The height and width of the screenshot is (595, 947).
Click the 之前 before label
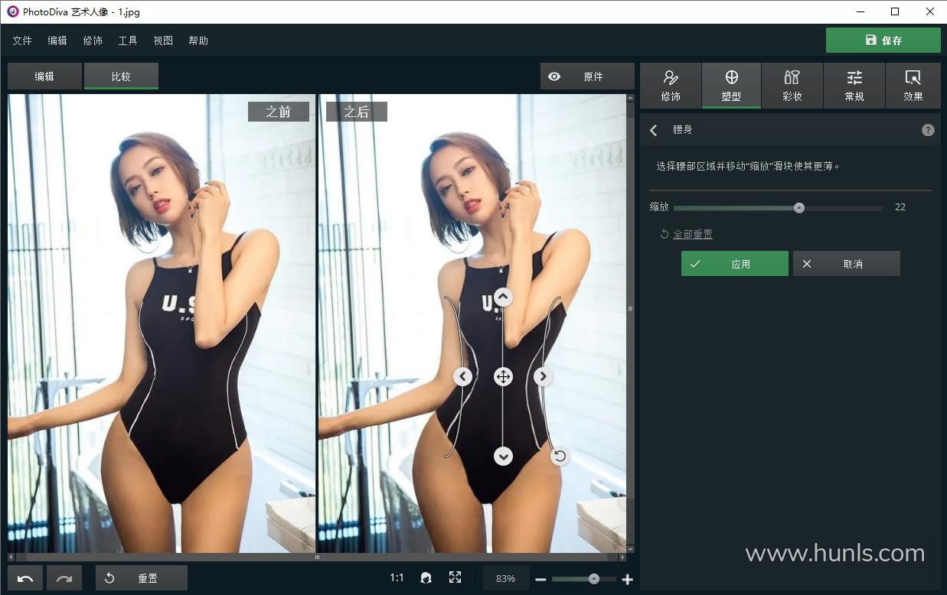tap(279, 112)
